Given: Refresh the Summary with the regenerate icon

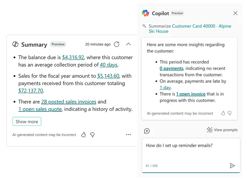Looking at the screenshot, I should [x=117, y=44].
